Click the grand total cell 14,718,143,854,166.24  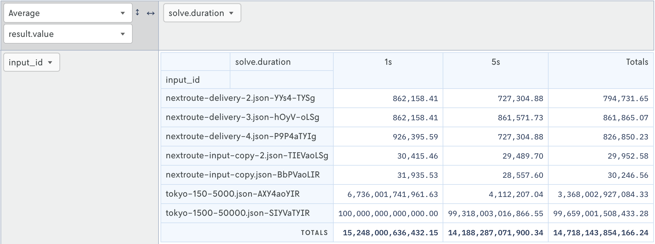click(x=600, y=233)
